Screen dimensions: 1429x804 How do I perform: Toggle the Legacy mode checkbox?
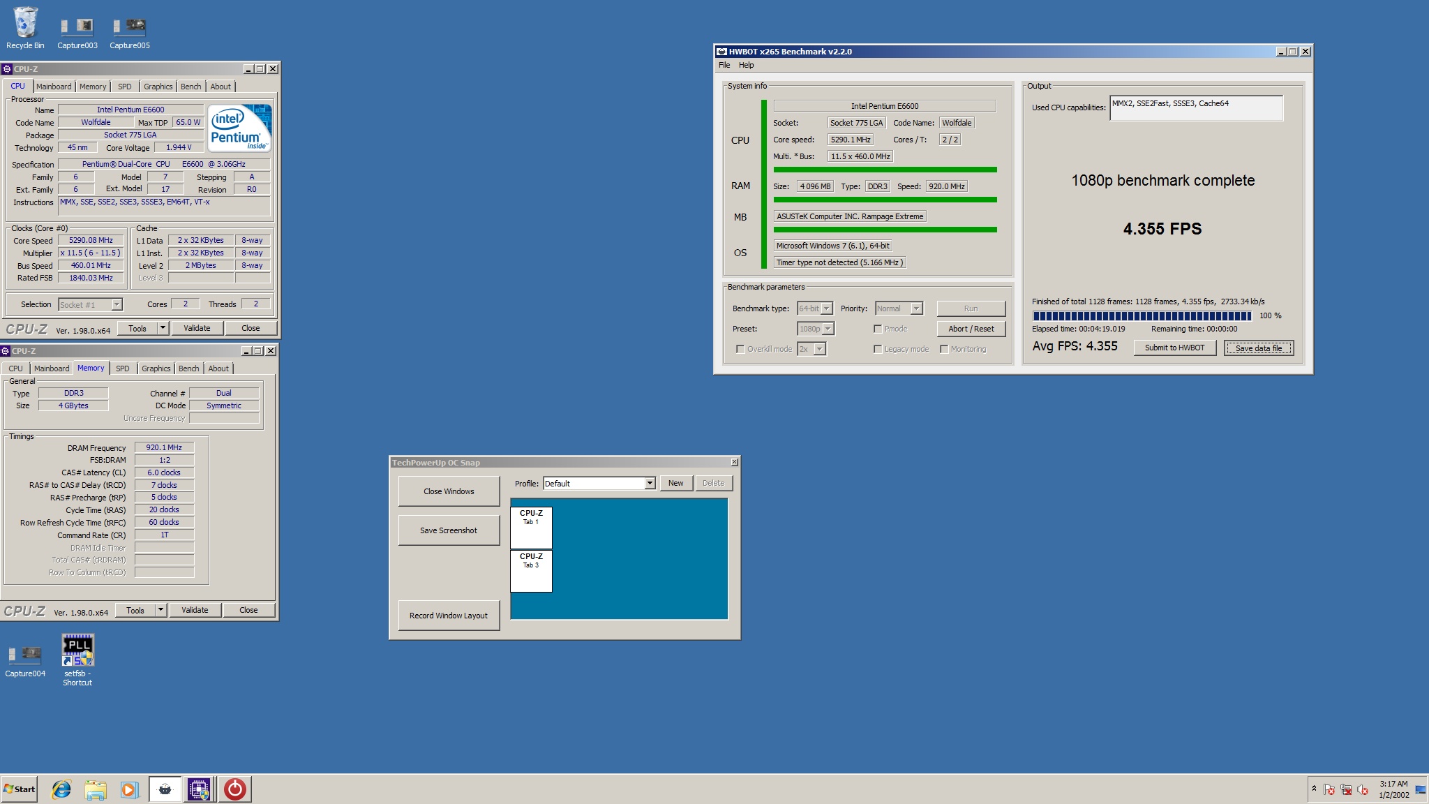[x=878, y=349]
